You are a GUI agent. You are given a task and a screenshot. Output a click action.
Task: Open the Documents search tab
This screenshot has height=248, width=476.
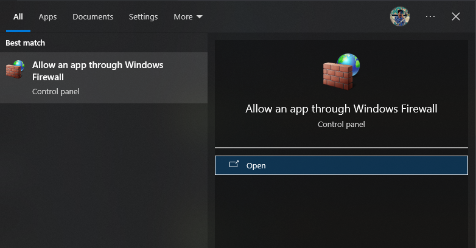coord(93,16)
